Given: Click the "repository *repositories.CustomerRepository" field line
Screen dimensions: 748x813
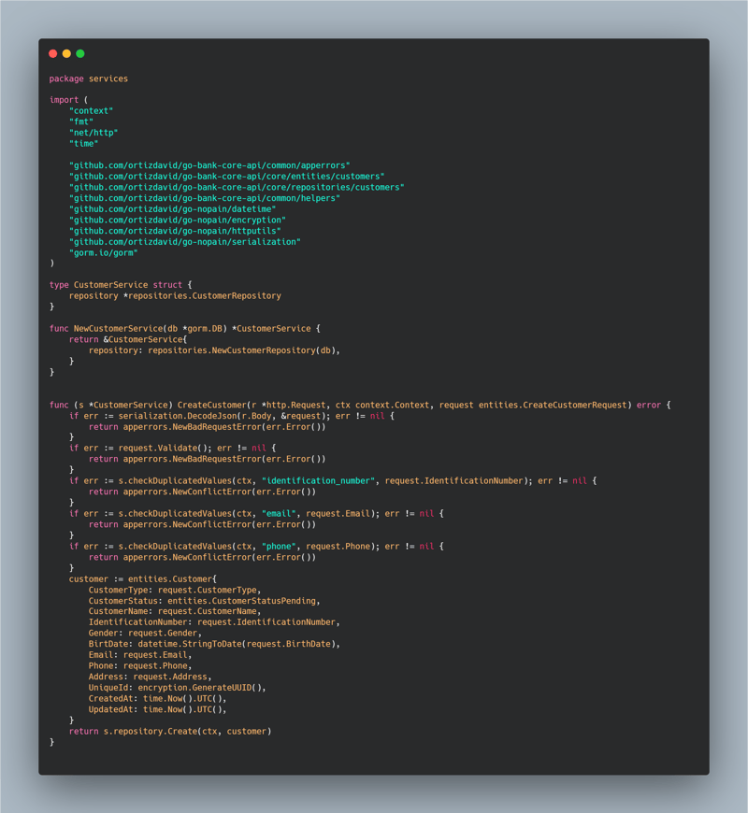Looking at the screenshot, I should [x=176, y=296].
